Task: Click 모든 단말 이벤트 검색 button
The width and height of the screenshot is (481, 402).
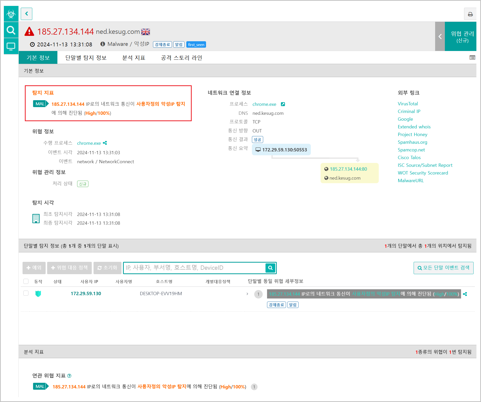Action: pos(443,268)
